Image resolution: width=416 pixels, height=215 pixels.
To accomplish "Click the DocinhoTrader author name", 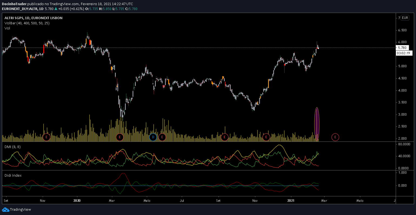I will coord(14,4).
